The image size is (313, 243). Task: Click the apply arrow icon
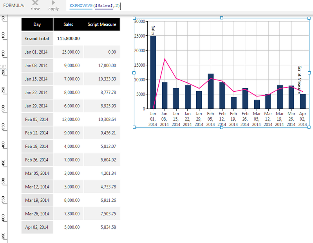53,3
